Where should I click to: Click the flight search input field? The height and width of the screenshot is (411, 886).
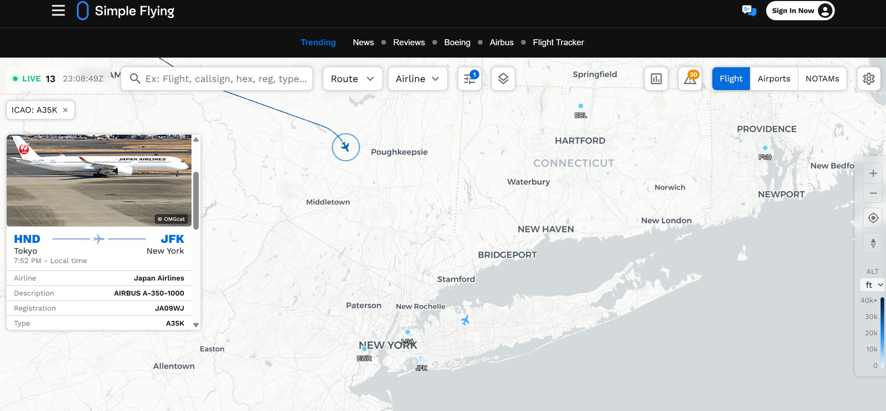pyautogui.click(x=217, y=78)
